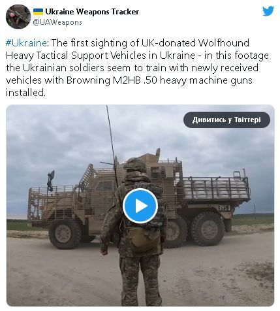This screenshot has height=311, width=280.
Task: Click the word 'installed.' ending the tweet
Action: point(25,93)
